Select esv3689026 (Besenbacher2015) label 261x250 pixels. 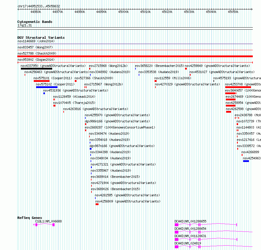[x=116, y=189]
